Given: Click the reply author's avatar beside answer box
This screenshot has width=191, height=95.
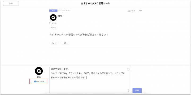Looking at the screenshot, I should (x=39, y=71).
